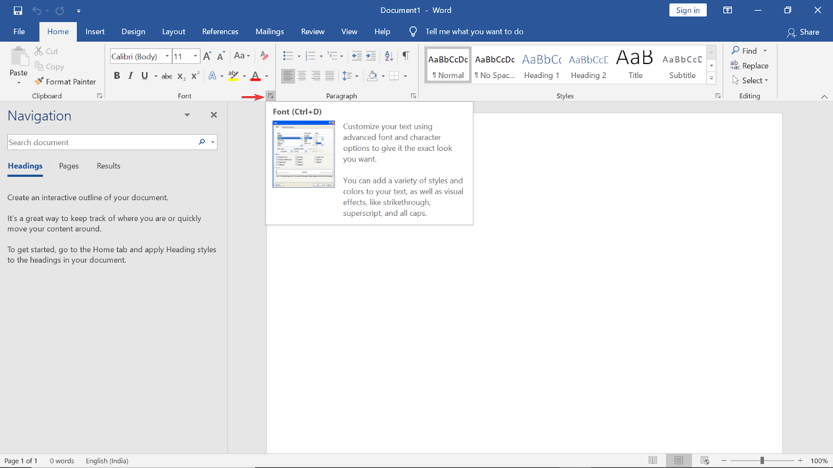The height and width of the screenshot is (468, 833).
Task: Center-align the paragraph
Action: point(302,75)
